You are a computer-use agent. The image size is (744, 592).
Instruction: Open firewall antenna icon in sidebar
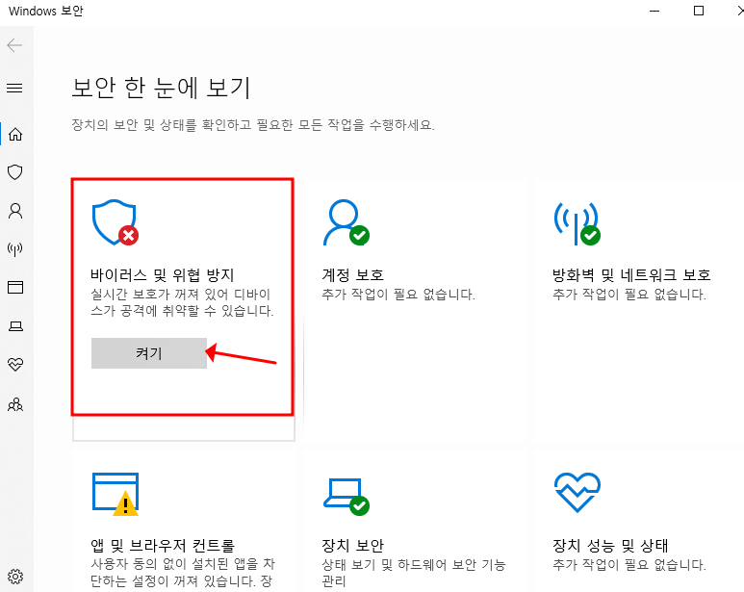point(15,249)
